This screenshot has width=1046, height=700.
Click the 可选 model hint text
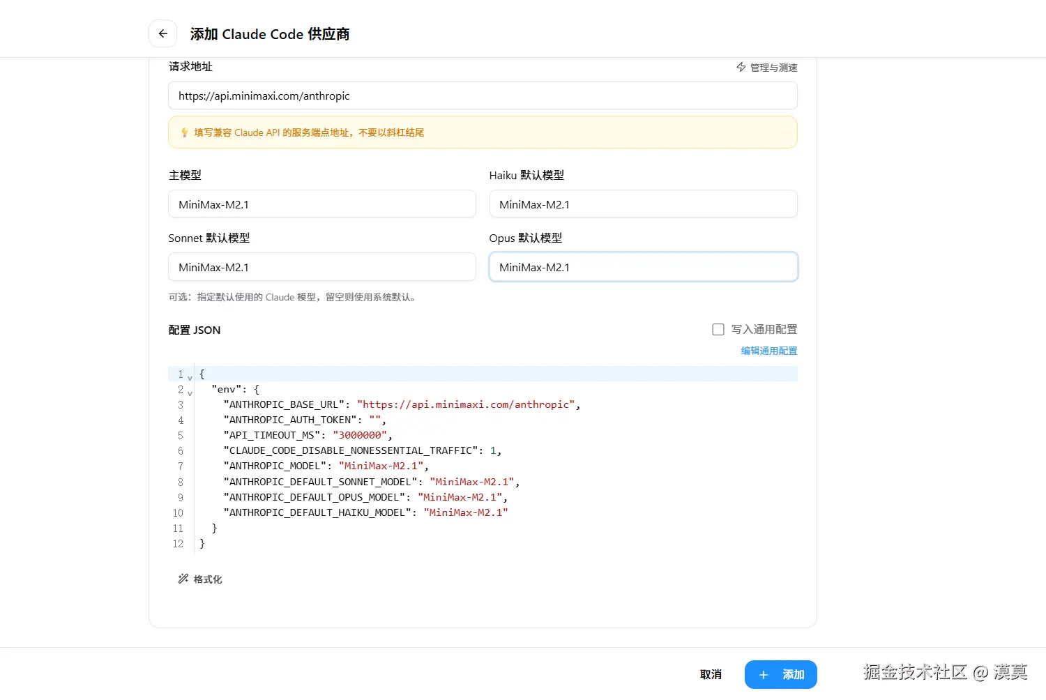(x=294, y=297)
